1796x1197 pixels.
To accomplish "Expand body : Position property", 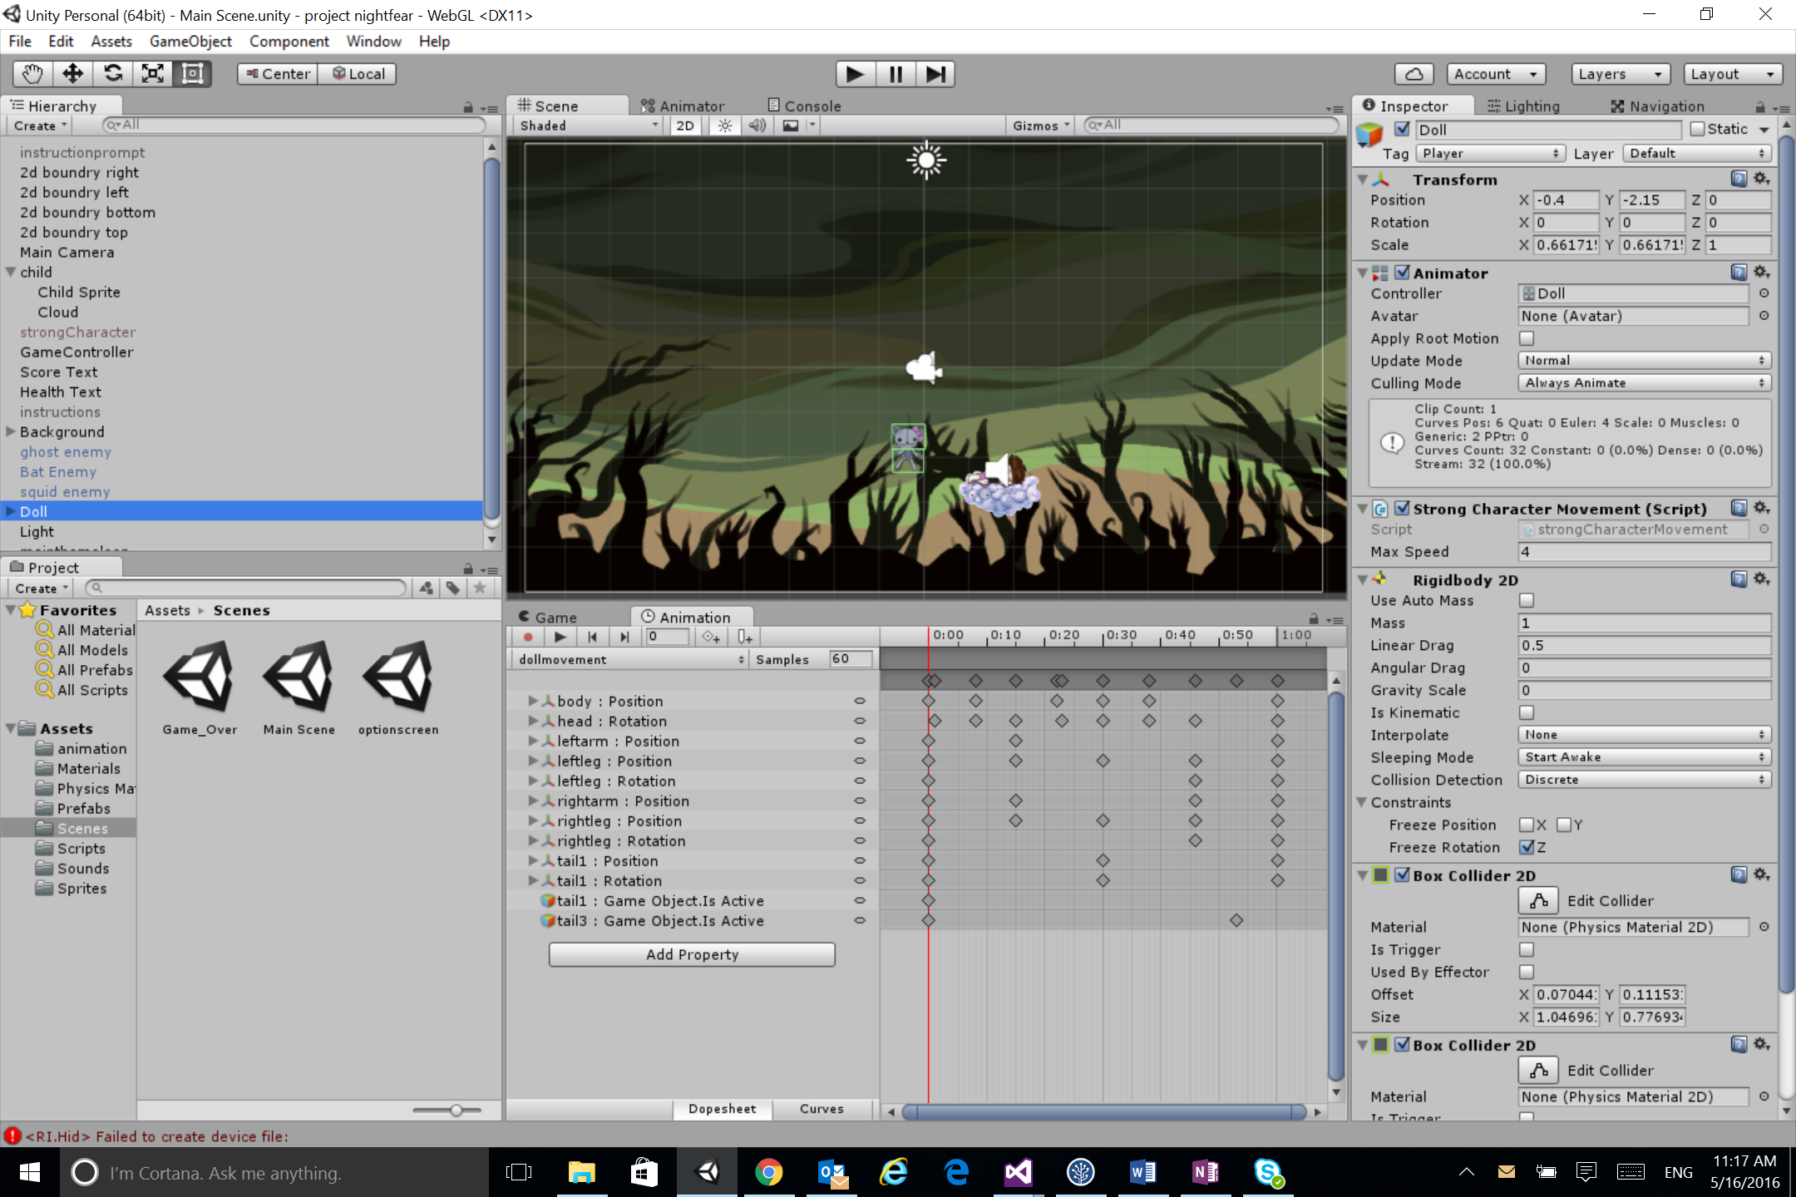I will tap(533, 701).
